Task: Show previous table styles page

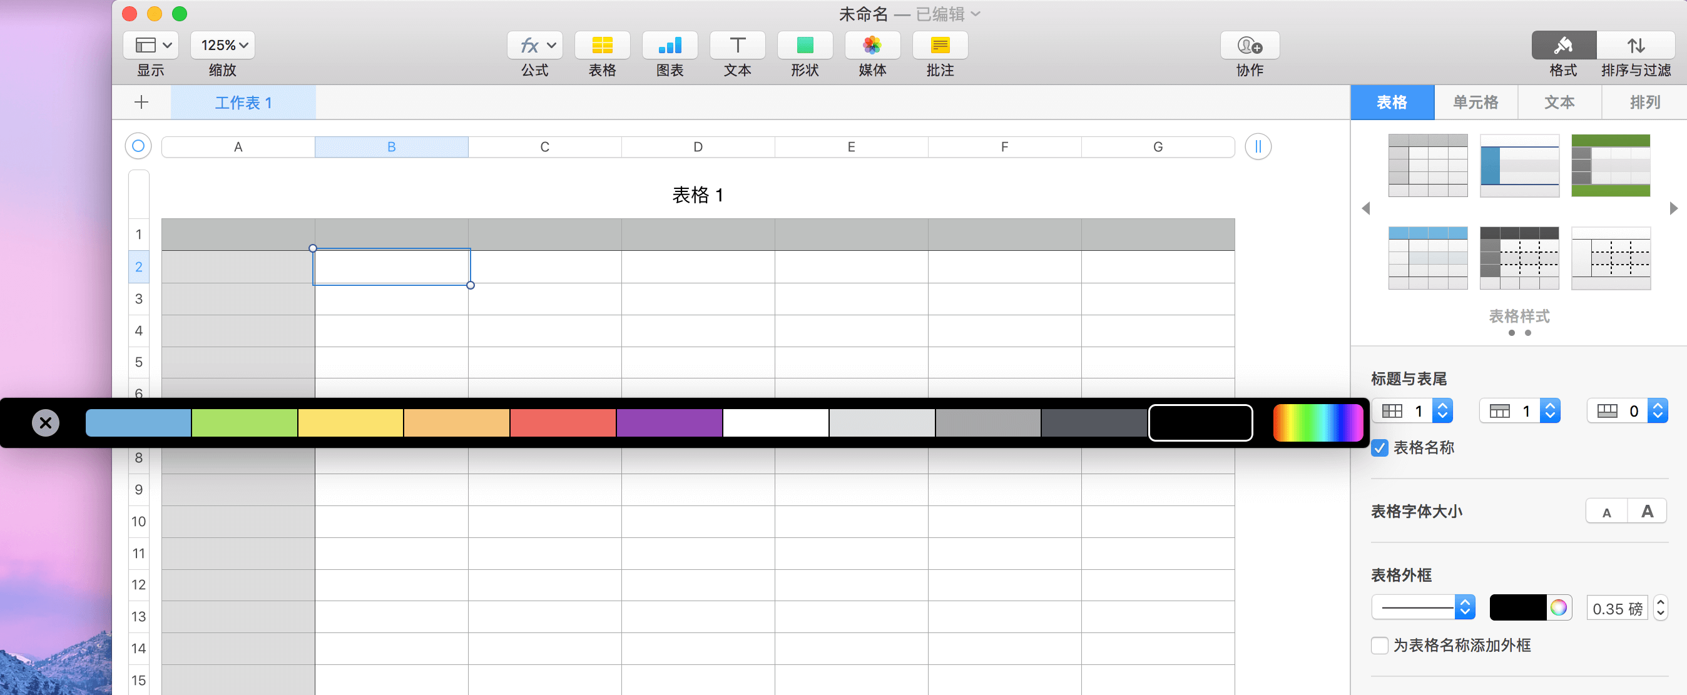Action: 1366,209
